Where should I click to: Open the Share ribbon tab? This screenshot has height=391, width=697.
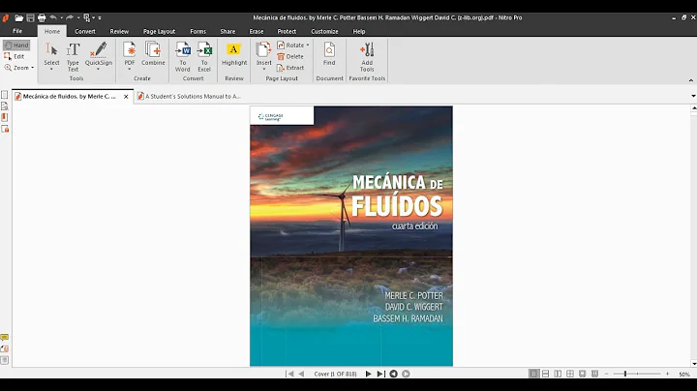coord(227,32)
